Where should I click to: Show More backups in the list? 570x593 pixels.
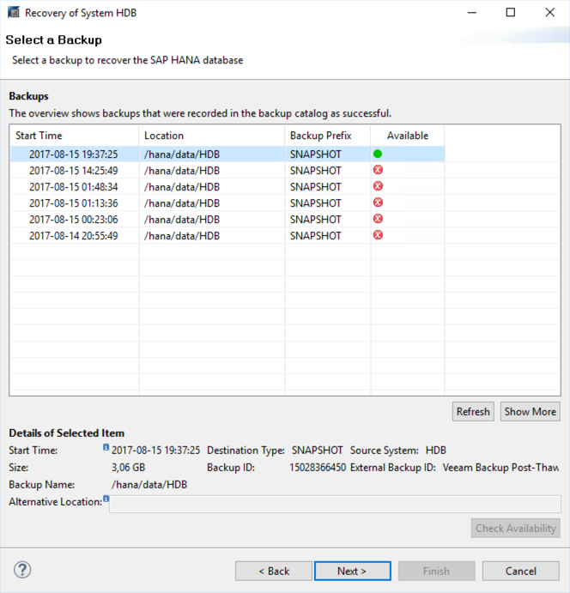click(530, 411)
